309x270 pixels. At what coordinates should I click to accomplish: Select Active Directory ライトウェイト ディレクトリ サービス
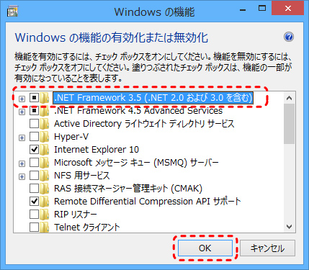[144, 124]
